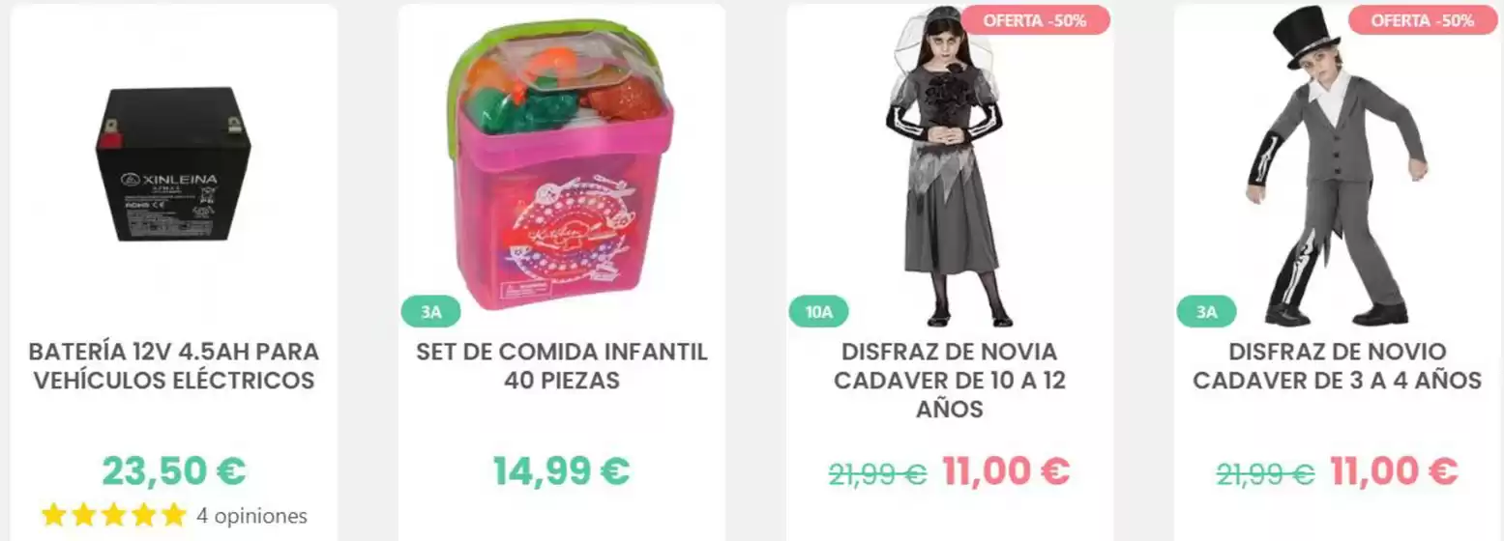Screen dimensions: 1504x541
Task: Click the 3A age badge on groom costume
Action: pyautogui.click(x=1206, y=312)
